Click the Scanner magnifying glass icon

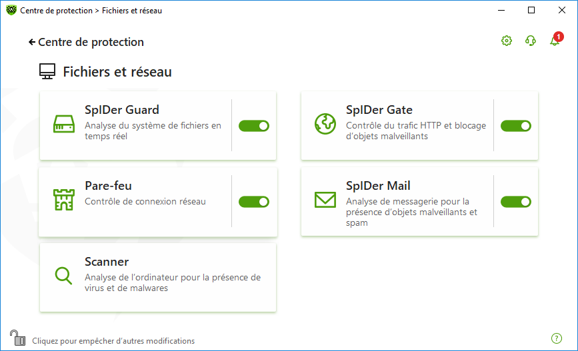63,276
